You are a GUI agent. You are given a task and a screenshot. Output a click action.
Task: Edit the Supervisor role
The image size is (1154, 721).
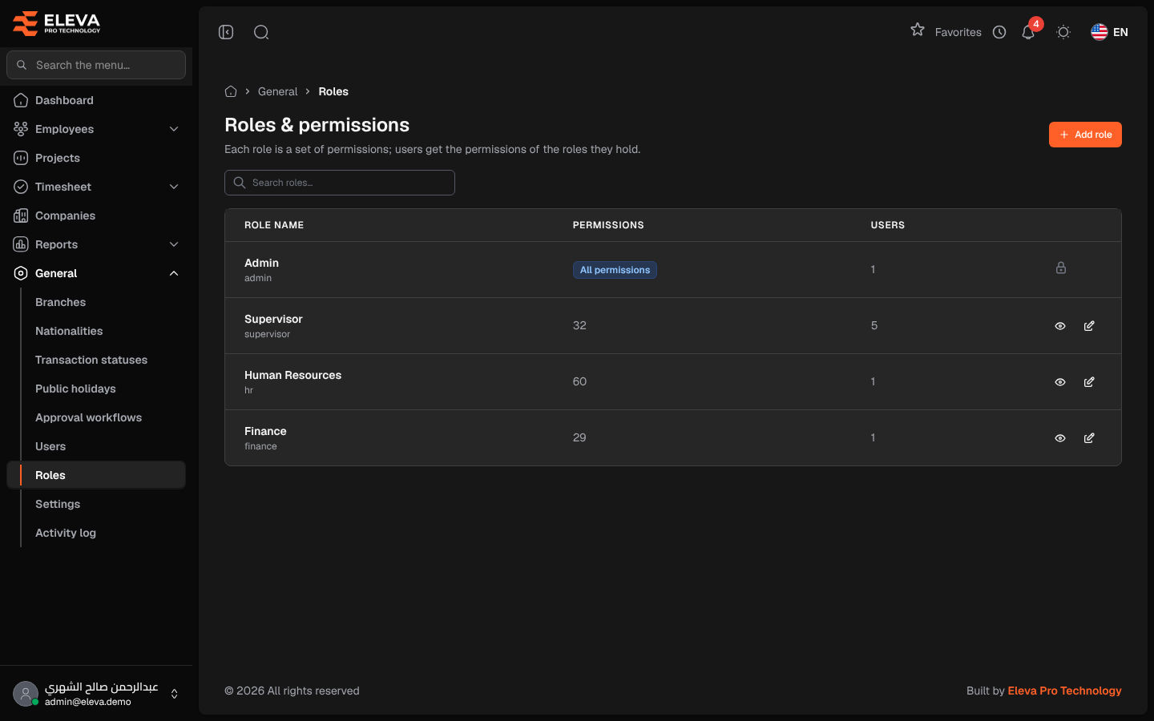click(1089, 326)
